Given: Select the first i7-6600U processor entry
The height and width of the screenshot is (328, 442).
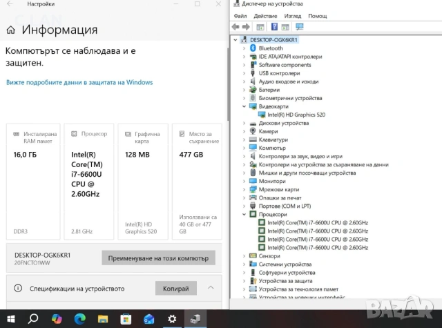Looking at the screenshot, I should [318, 222].
